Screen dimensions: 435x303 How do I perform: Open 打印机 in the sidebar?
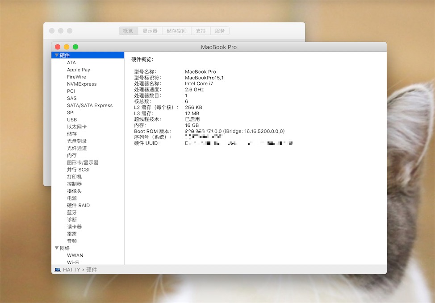coord(74,177)
